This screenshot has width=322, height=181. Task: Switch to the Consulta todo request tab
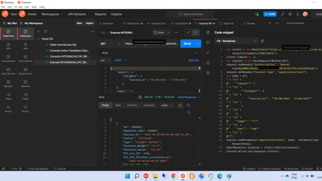tap(156, 24)
